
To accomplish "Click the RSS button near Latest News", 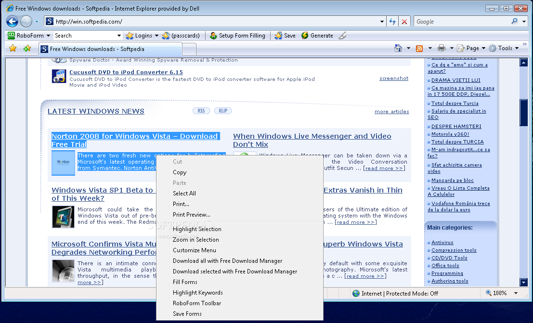I will (201, 111).
